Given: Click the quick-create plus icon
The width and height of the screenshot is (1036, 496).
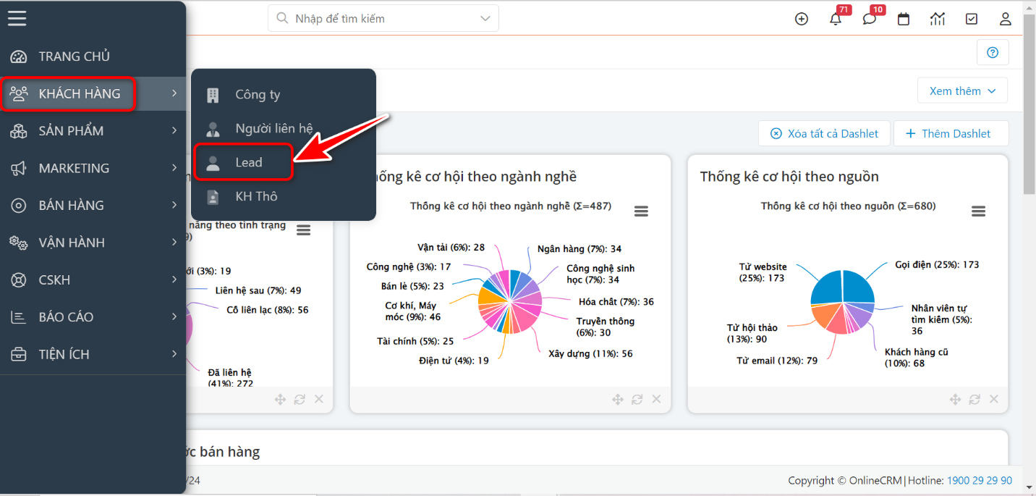Looking at the screenshot, I should tap(802, 20).
